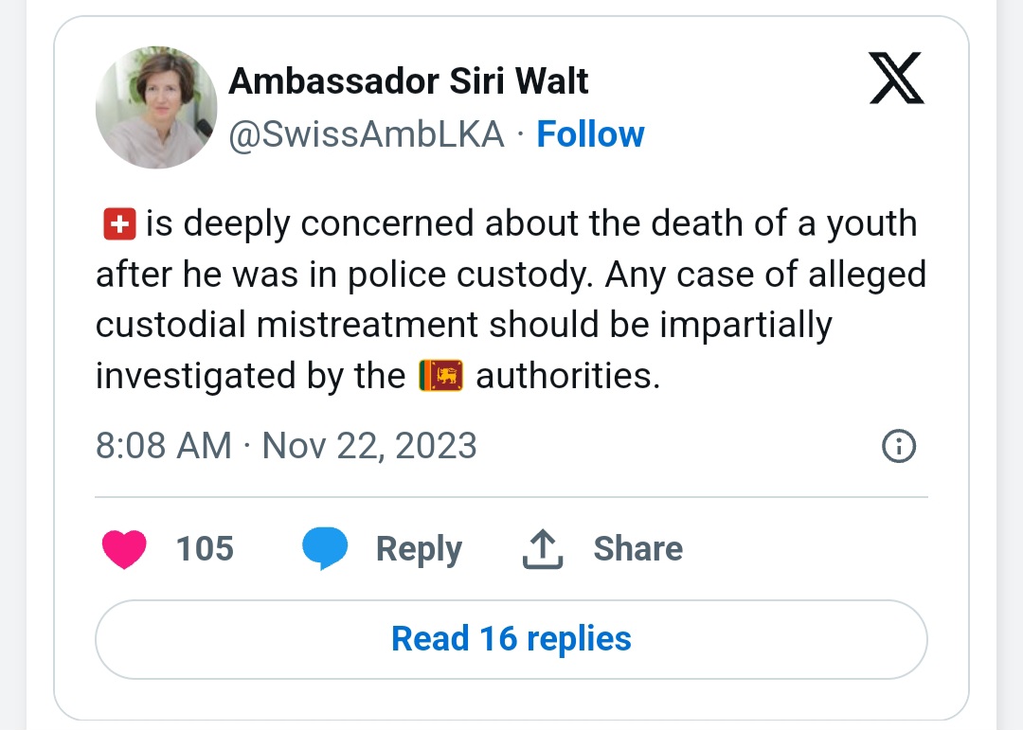The width and height of the screenshot is (1023, 730).
Task: Open the @SwissAmbLKA handle link
Action: coord(367,135)
